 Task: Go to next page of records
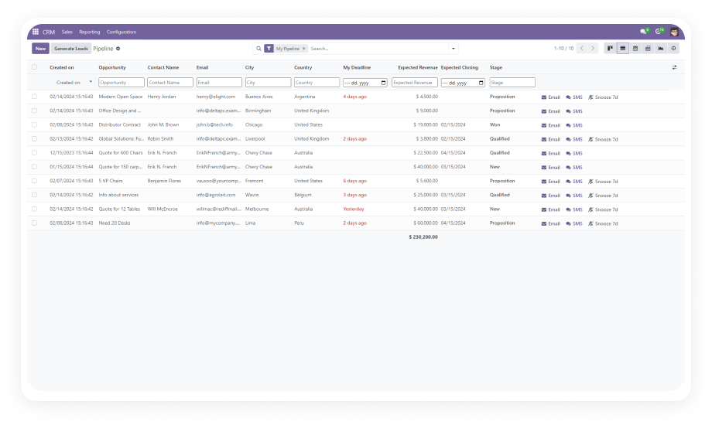coord(593,48)
